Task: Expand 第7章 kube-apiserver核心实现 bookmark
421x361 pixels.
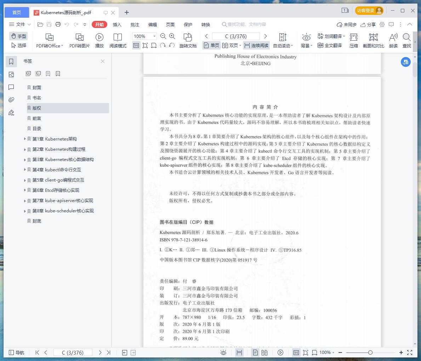Action: [25, 200]
